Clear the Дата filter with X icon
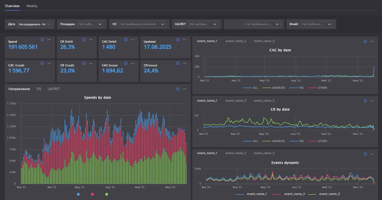The width and height of the screenshot is (382, 200). [x=48, y=24]
